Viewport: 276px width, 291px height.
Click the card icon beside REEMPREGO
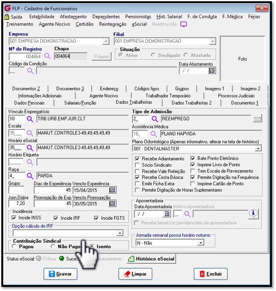[x=257, y=119]
